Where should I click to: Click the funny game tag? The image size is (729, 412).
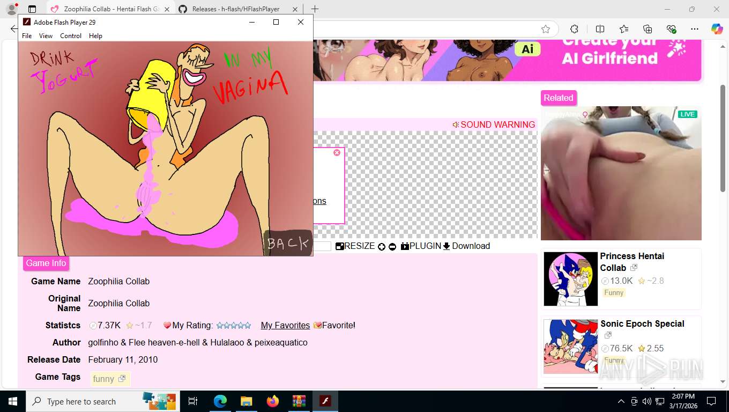(x=103, y=379)
